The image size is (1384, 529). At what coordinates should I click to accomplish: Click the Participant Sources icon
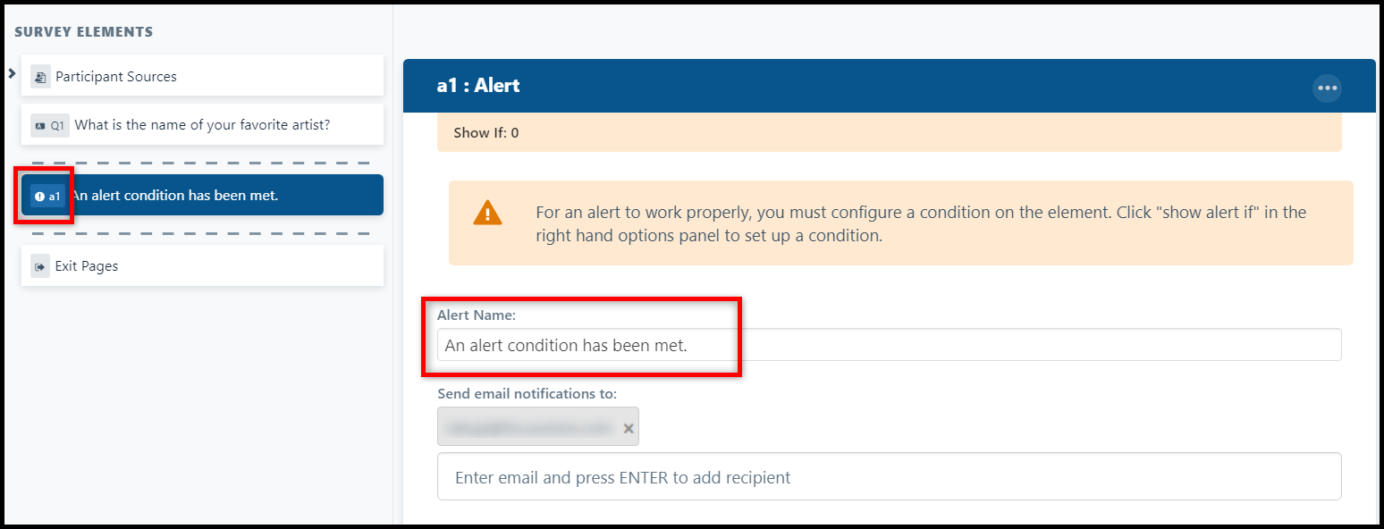coord(40,77)
